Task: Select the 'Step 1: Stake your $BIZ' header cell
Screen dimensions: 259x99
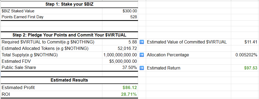Action: [69, 5]
